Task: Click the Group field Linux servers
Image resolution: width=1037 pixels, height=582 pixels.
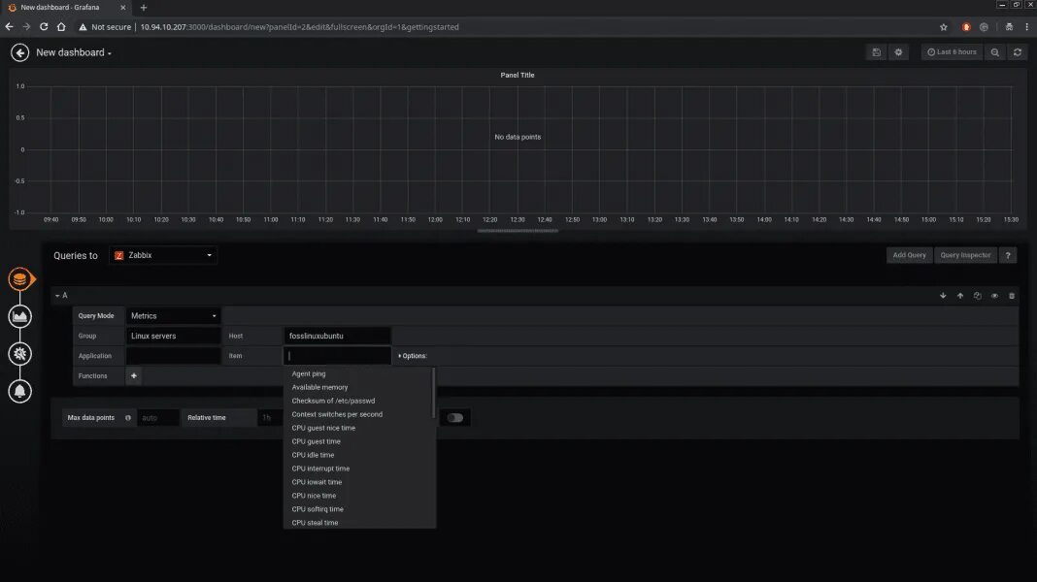Action: pos(173,336)
